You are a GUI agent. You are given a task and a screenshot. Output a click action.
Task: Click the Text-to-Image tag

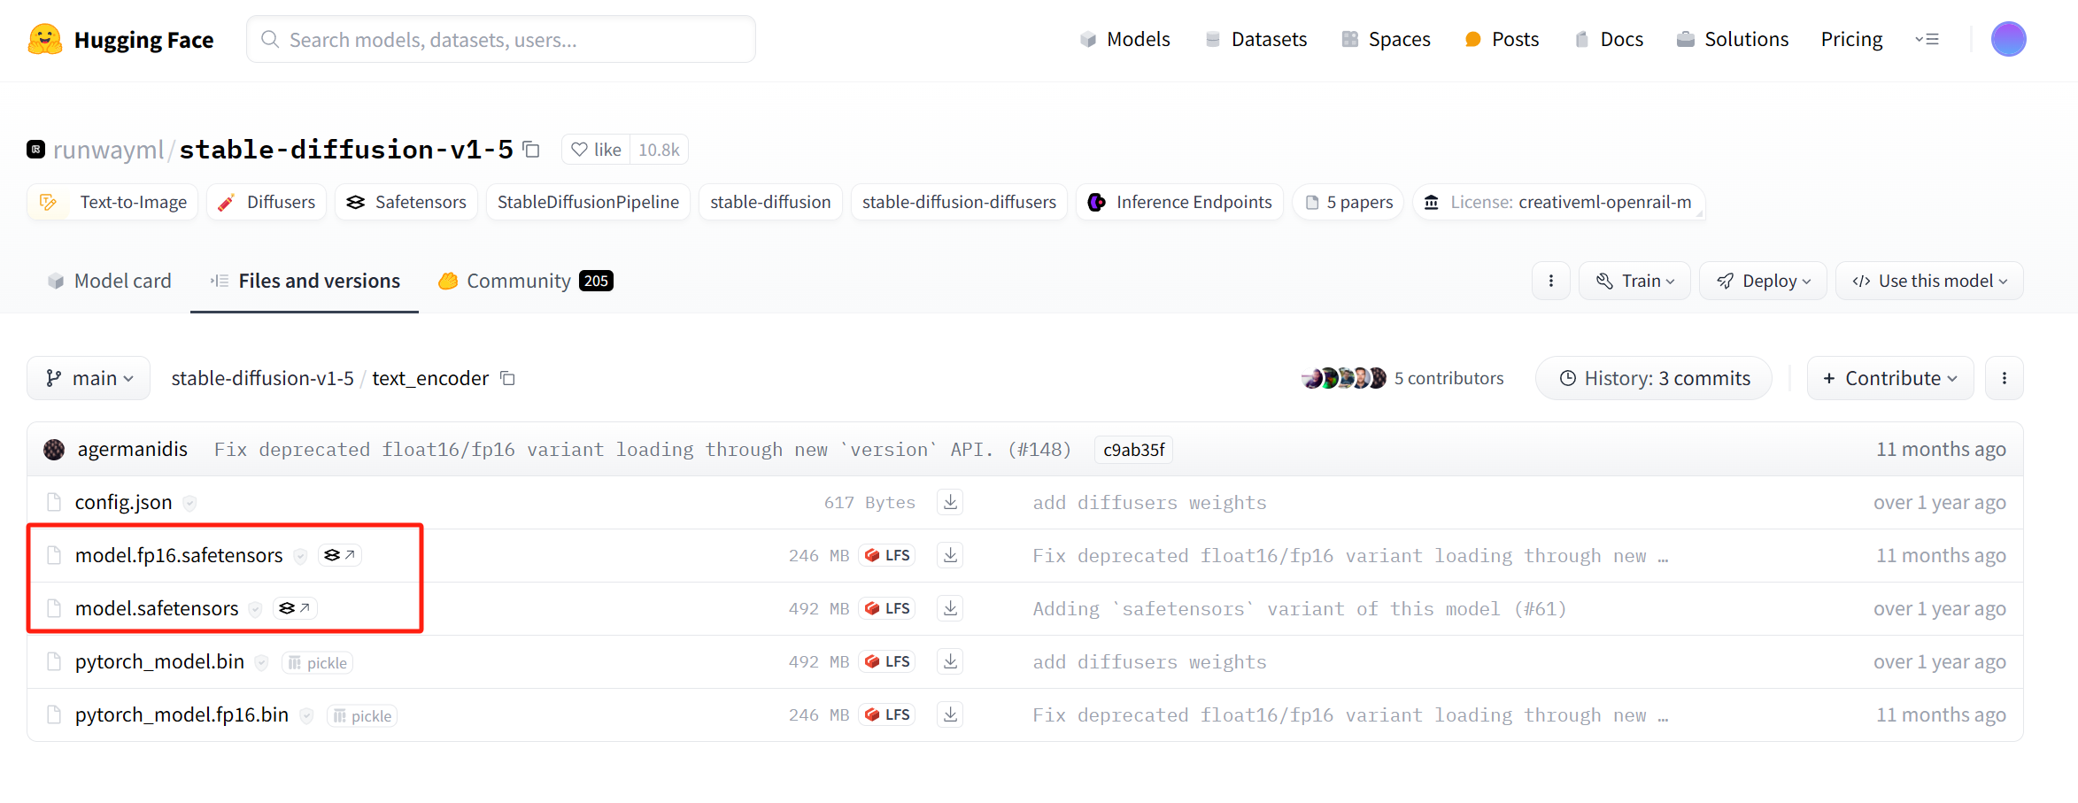(112, 202)
